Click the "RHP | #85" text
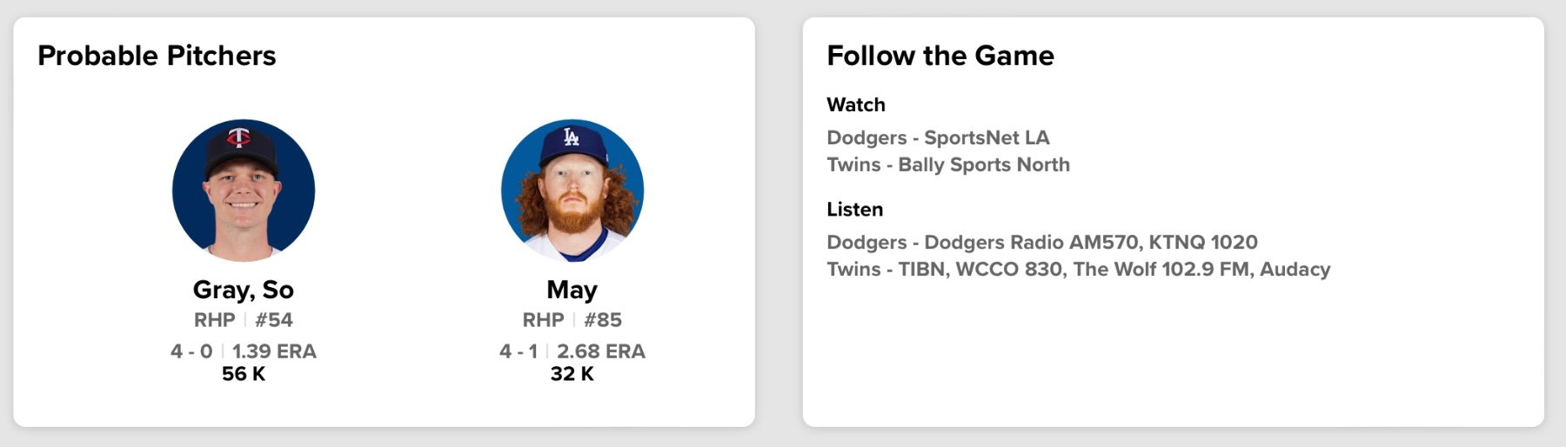 572,320
